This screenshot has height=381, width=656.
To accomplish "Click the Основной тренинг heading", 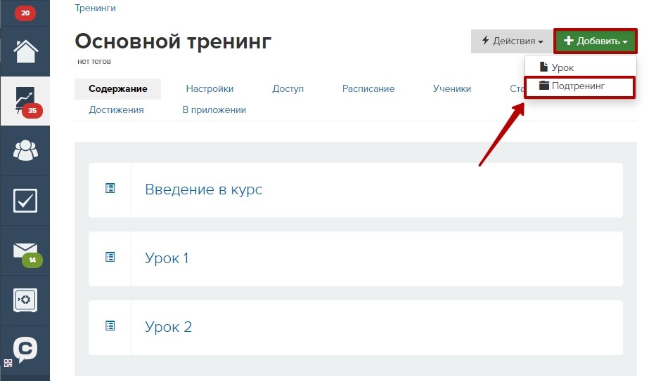I will pyautogui.click(x=173, y=41).
